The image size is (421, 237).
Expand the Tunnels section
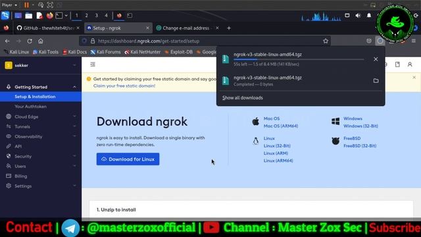click(x=41, y=126)
